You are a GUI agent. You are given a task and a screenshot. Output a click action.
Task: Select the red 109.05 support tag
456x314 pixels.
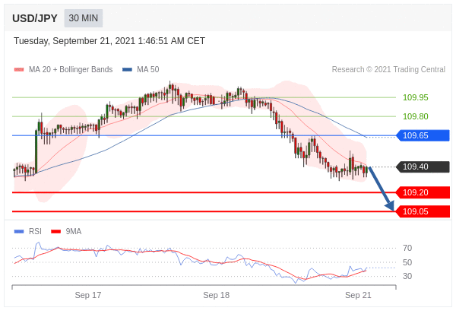click(423, 211)
